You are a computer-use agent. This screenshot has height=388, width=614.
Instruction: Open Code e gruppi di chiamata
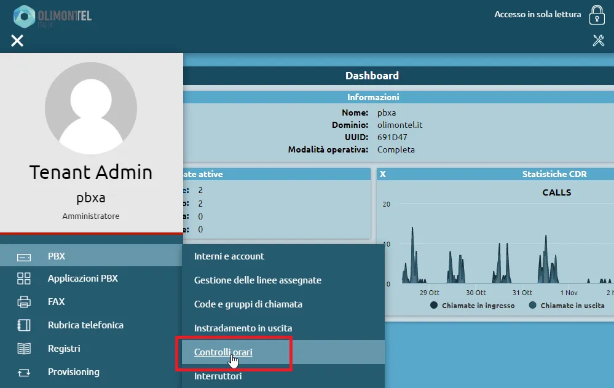[248, 304]
